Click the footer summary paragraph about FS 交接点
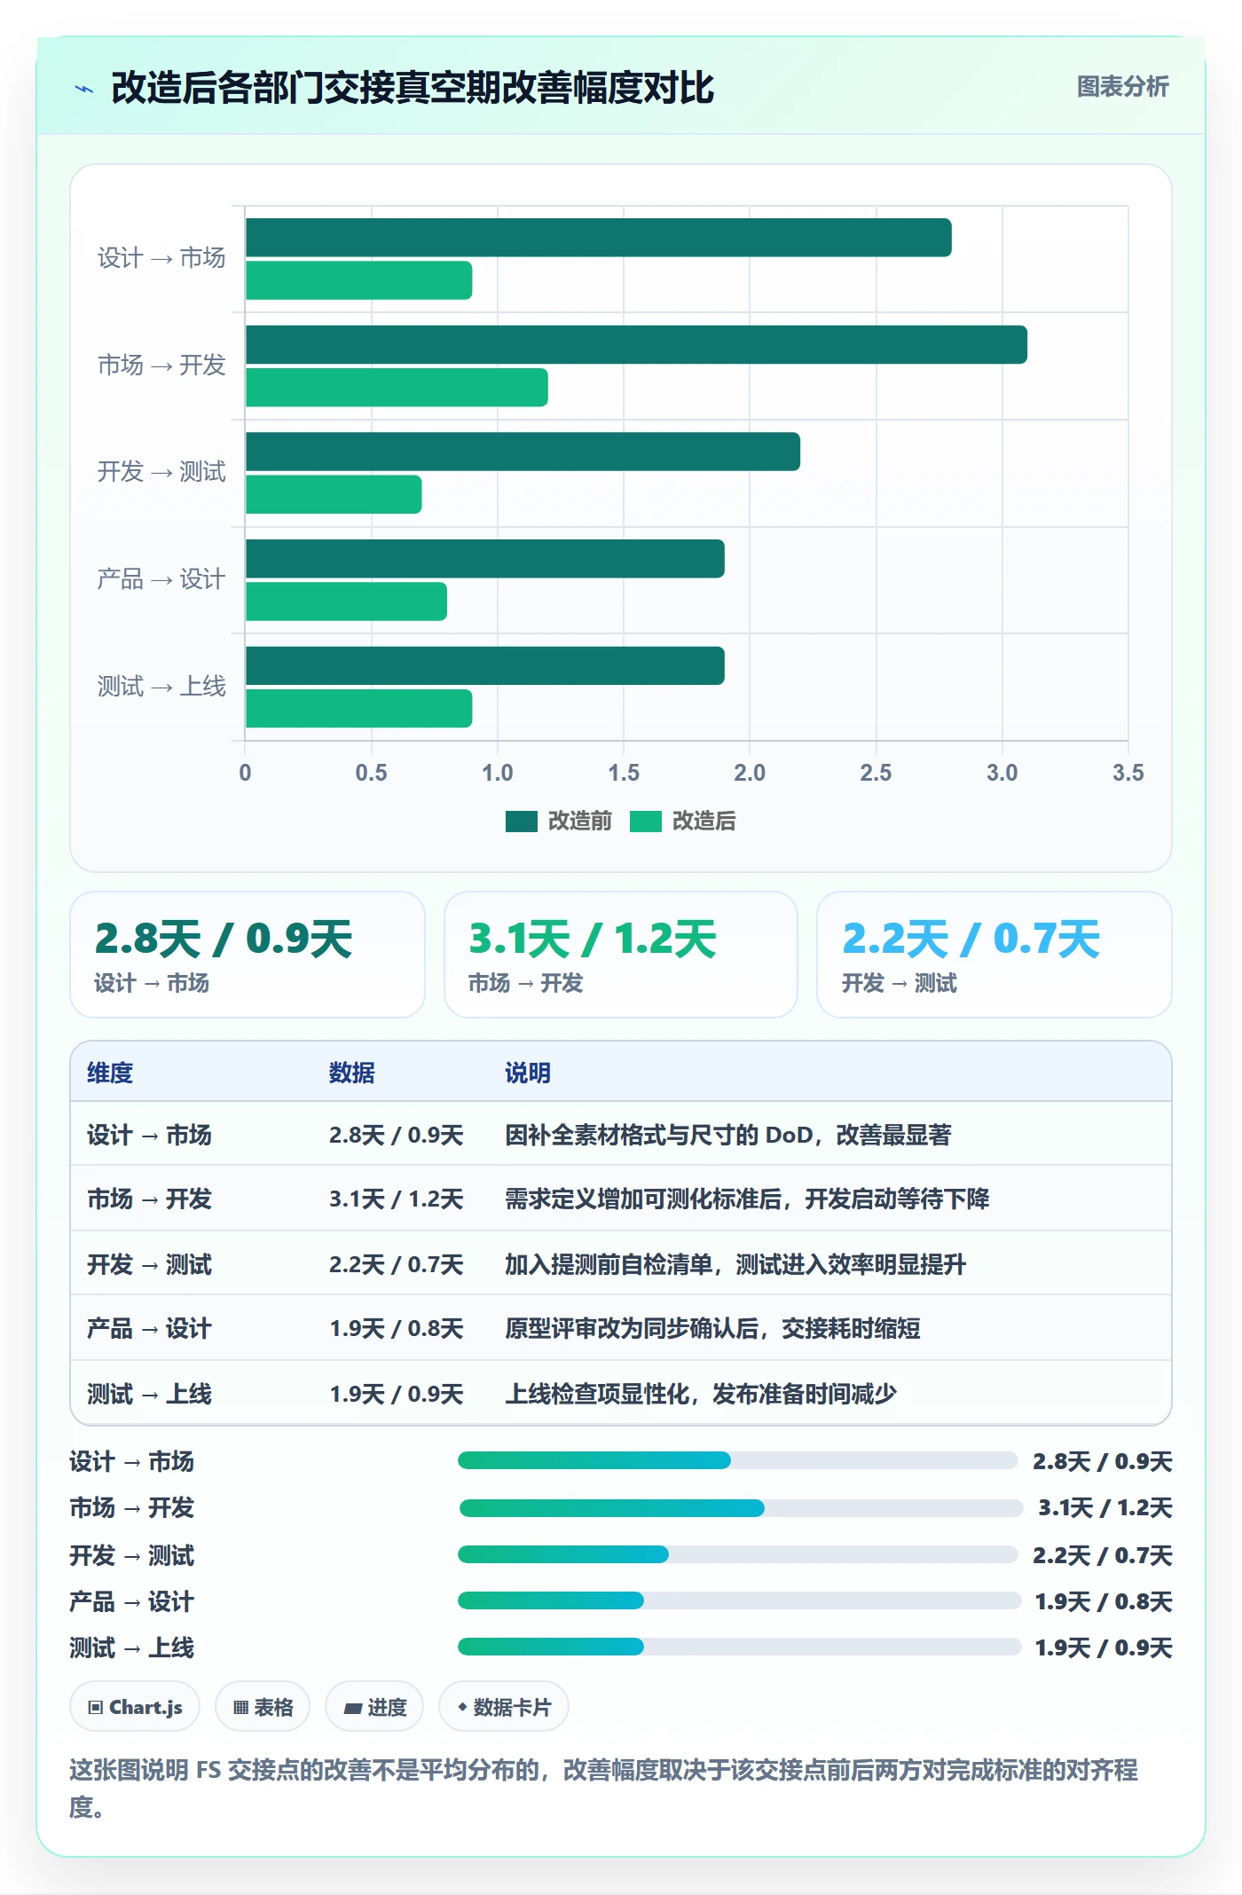This screenshot has height=1895, width=1242. click(603, 1788)
